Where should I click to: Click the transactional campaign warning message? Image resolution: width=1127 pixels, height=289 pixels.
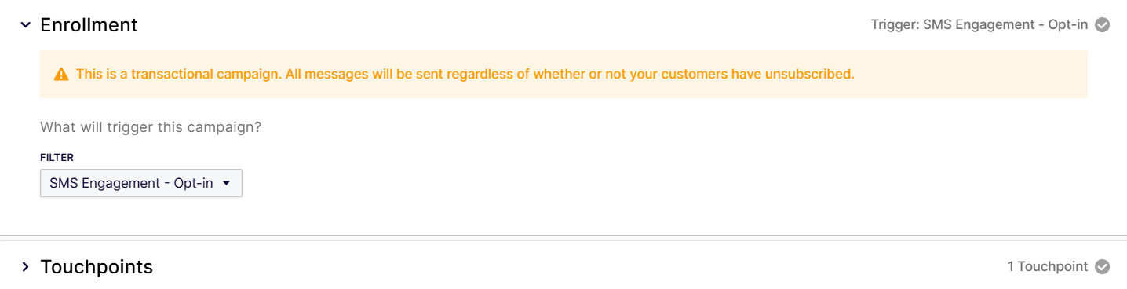click(465, 75)
